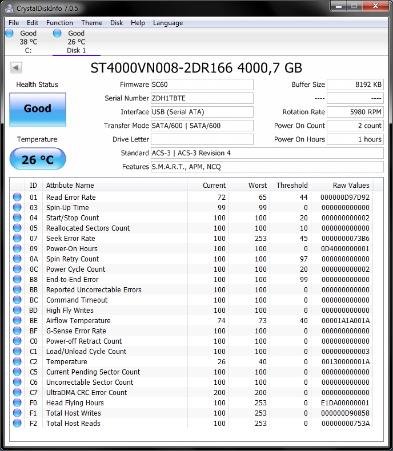The image size is (393, 451).
Task: Open the Help menu
Action: coord(138,23)
